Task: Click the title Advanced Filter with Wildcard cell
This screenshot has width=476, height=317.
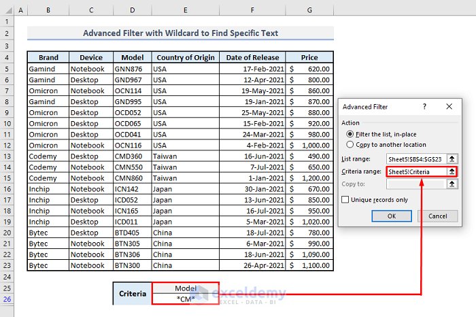Action: [180, 33]
